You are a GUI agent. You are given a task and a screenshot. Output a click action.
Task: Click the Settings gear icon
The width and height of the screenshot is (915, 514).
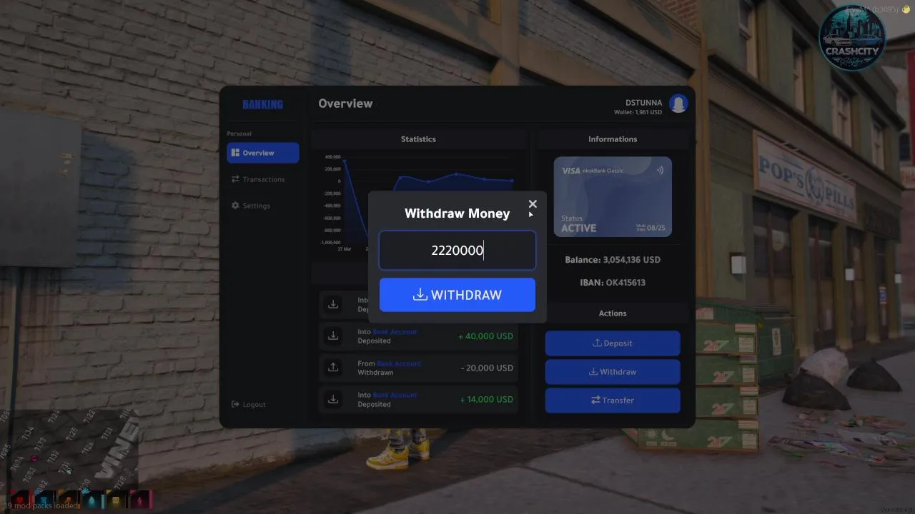pos(235,206)
